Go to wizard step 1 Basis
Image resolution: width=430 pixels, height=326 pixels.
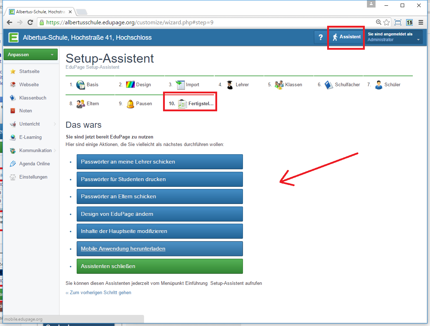[x=90, y=85]
